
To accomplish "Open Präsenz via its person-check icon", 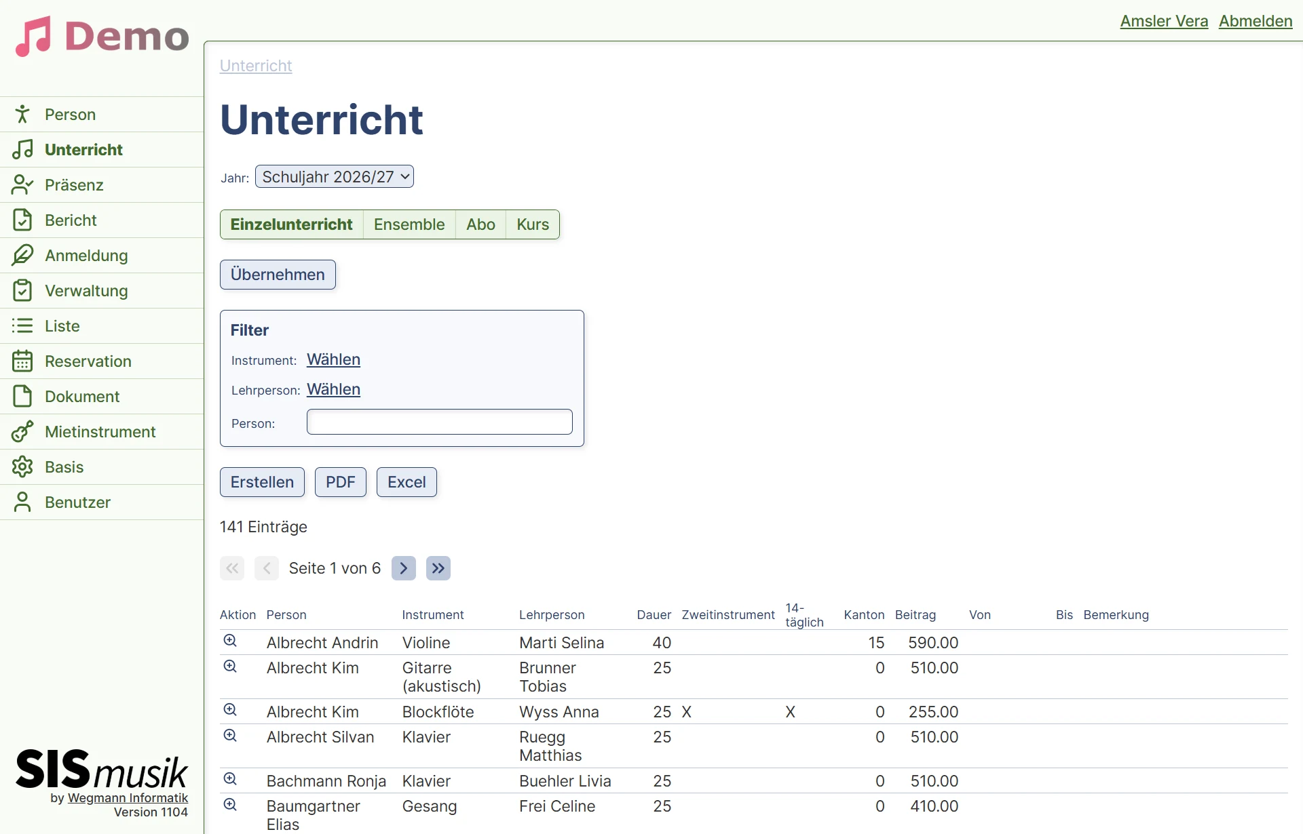I will point(22,184).
